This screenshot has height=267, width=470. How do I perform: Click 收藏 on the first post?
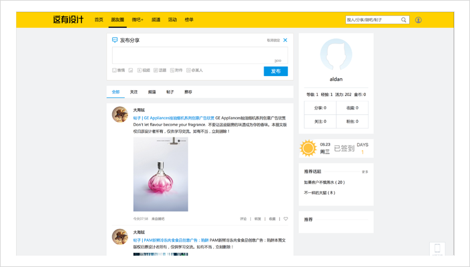tap(272, 219)
